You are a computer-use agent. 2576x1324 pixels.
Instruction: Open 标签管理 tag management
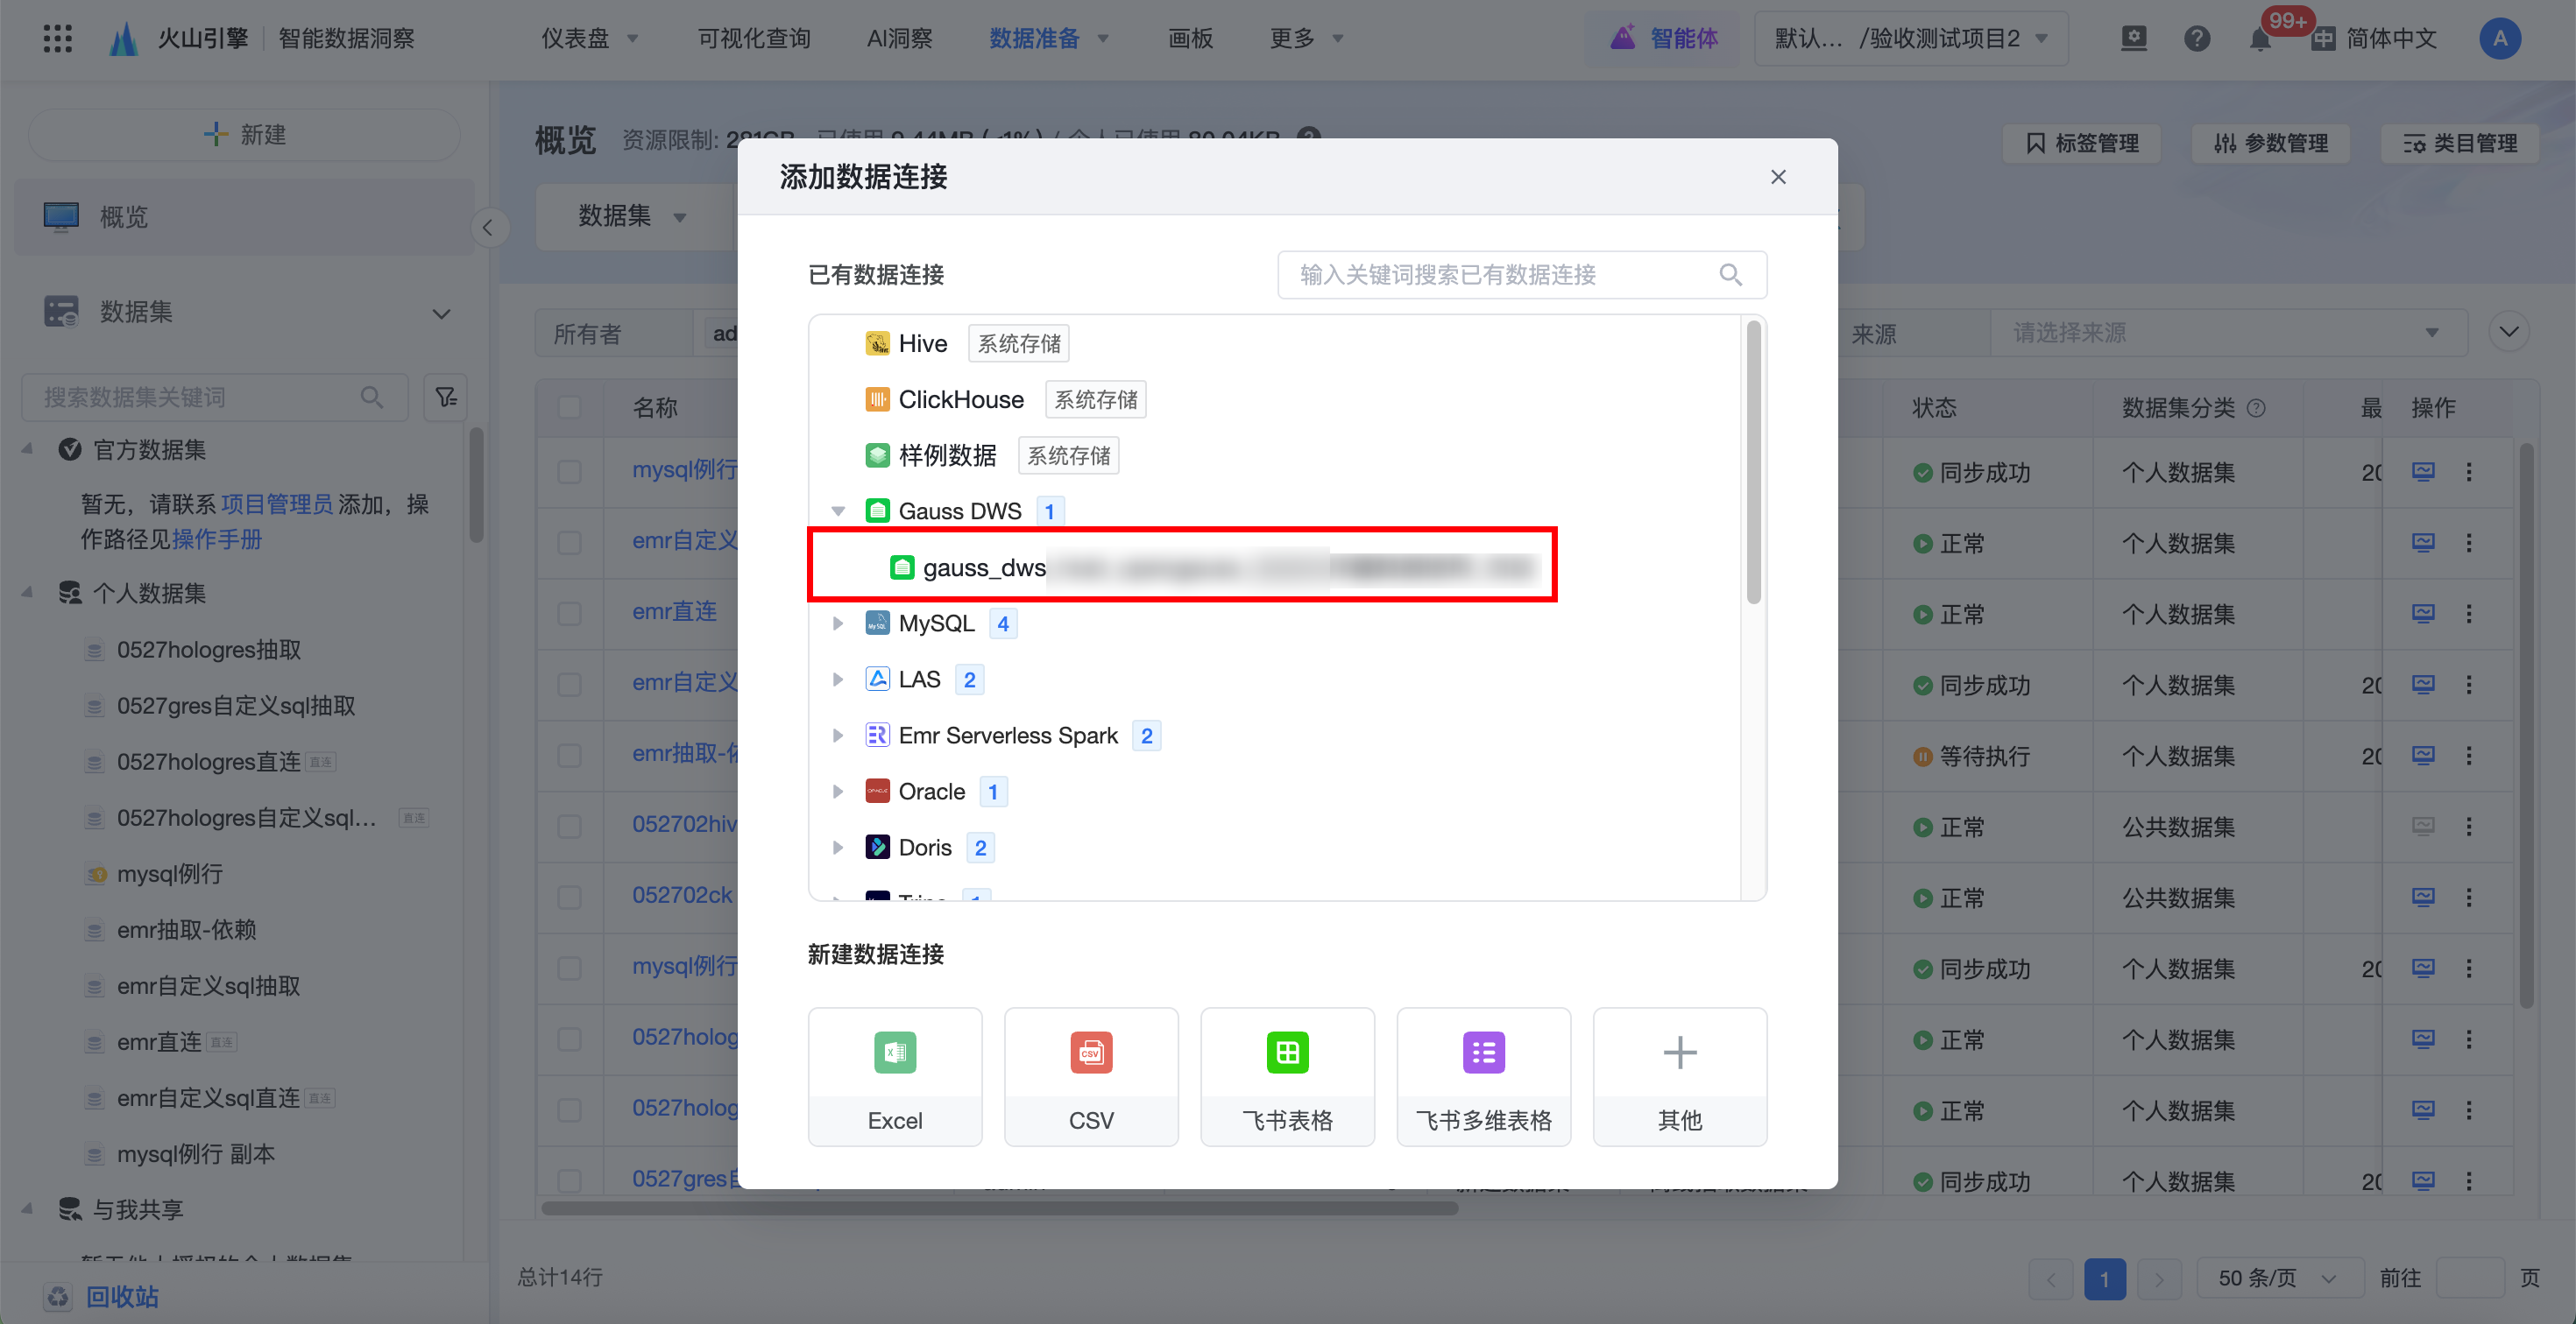[x=2082, y=143]
